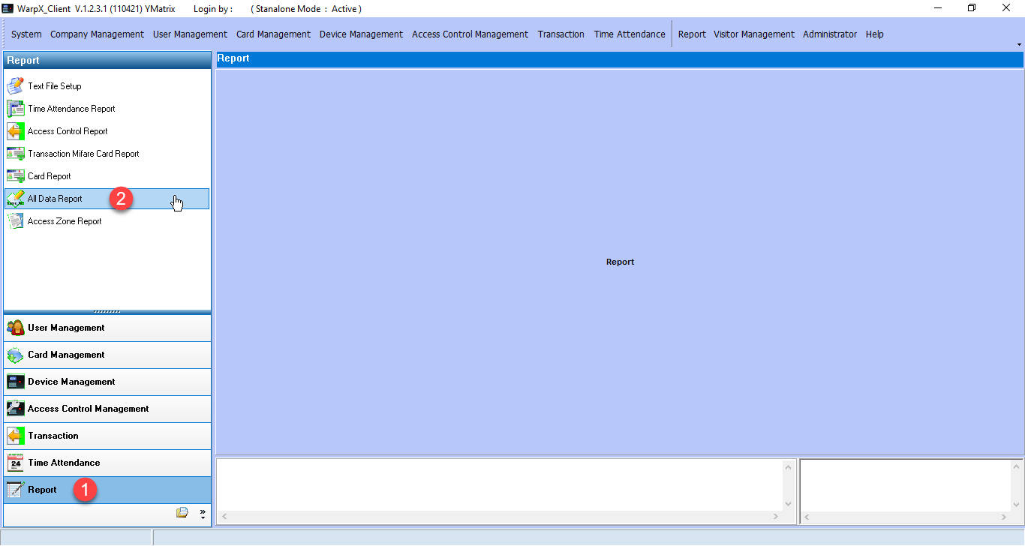Click the Access Zone Report icon
The image size is (1025, 546).
(15, 220)
